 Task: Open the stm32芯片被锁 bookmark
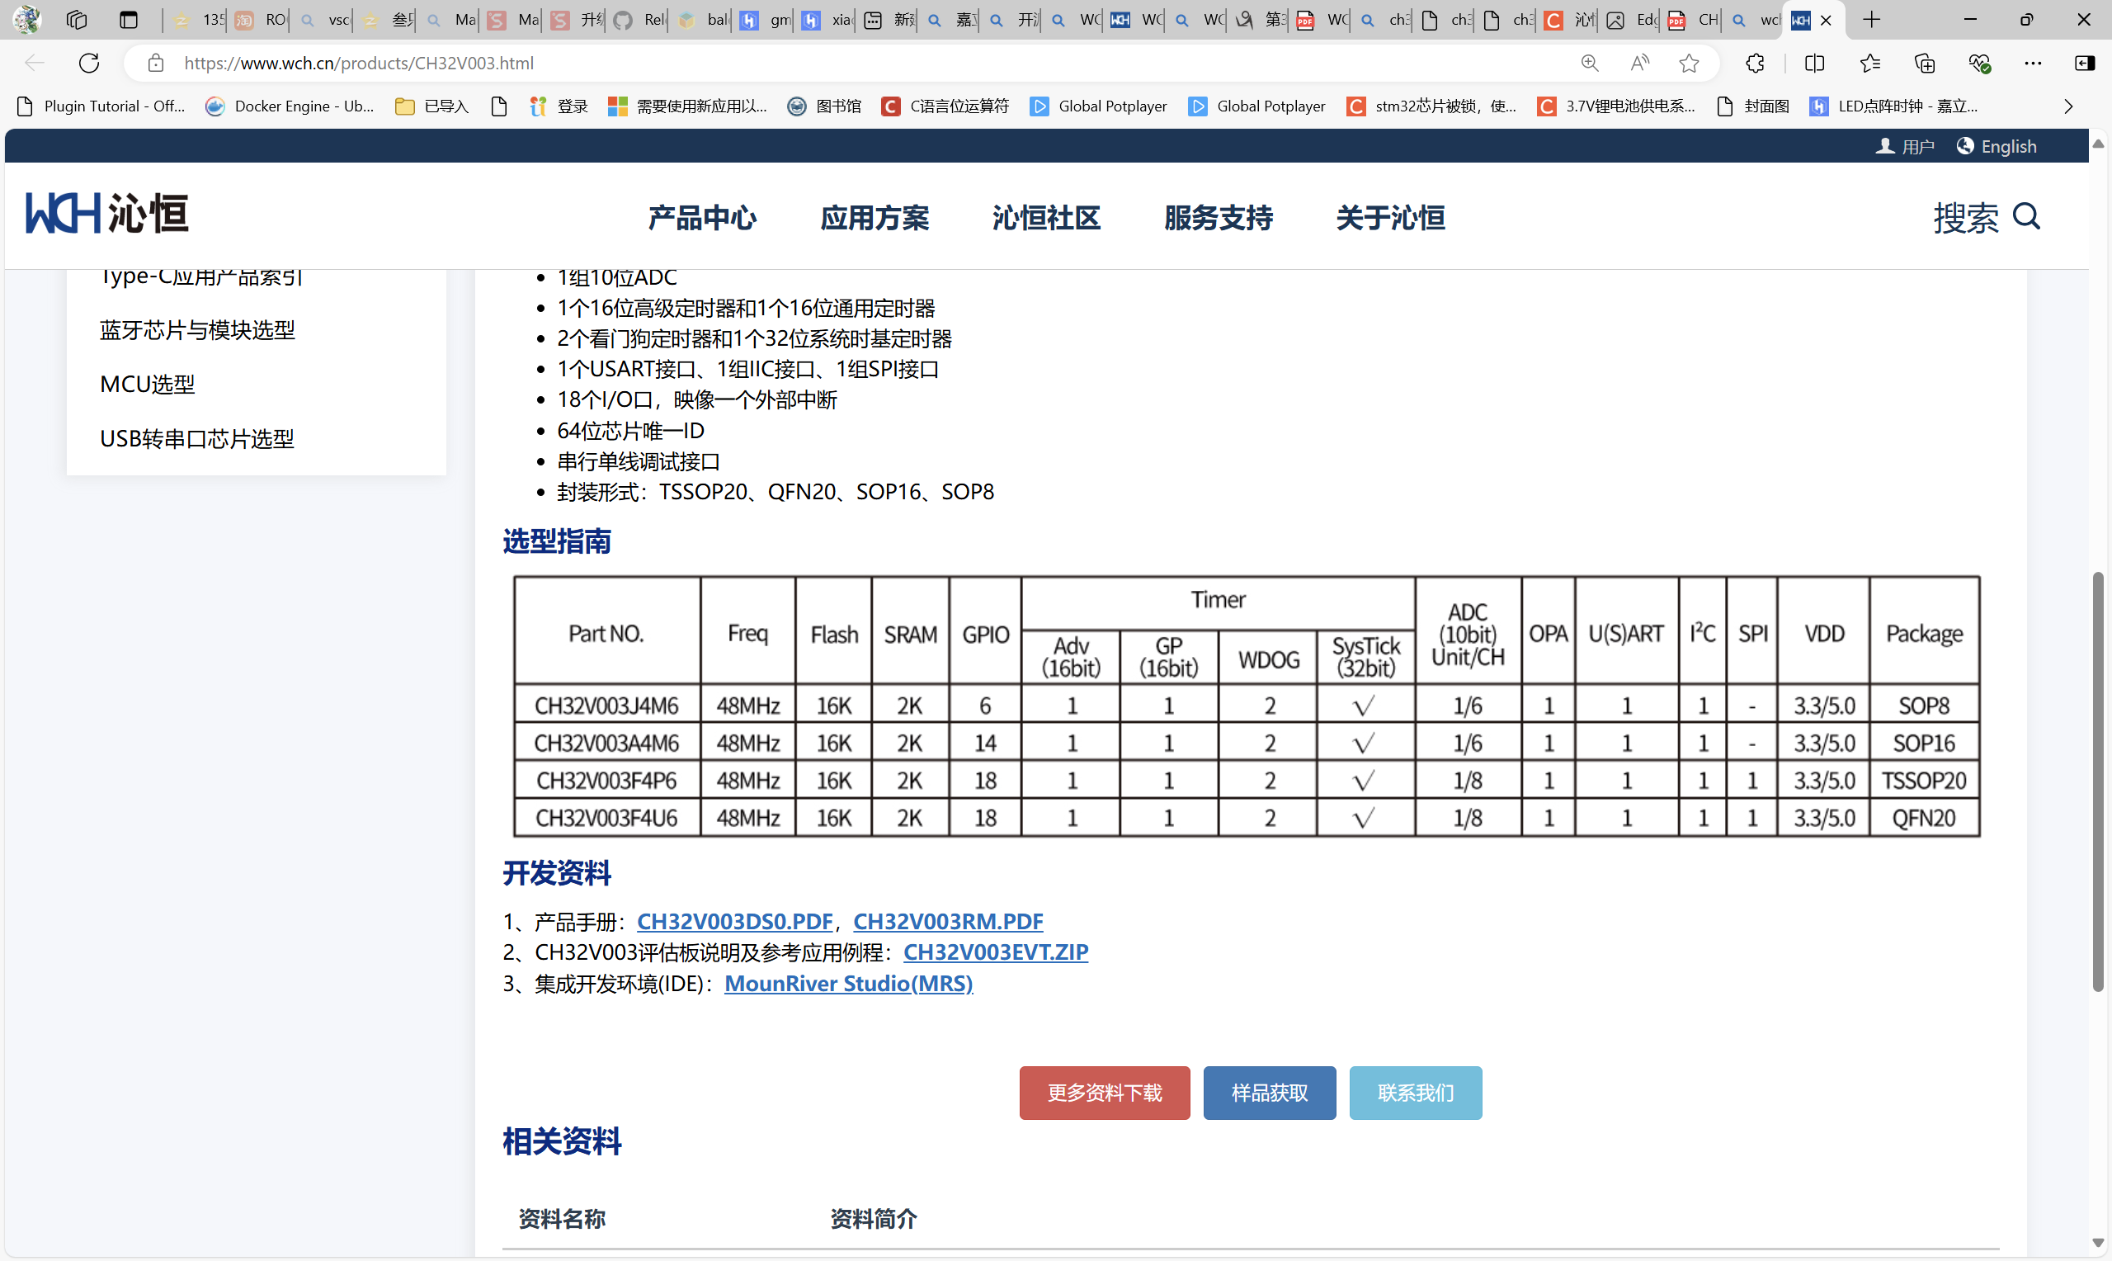click(x=1431, y=106)
